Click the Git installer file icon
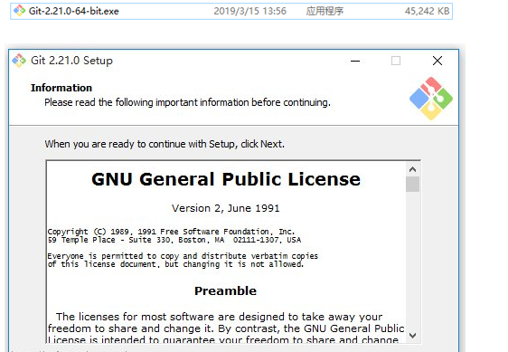The height and width of the screenshot is (352, 508). (x=19, y=11)
